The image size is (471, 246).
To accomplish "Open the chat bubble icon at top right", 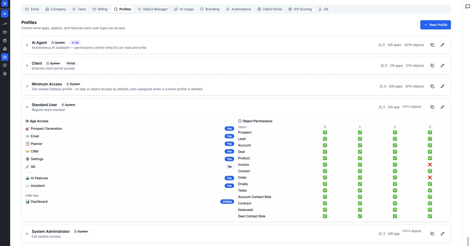I will 467,6.
